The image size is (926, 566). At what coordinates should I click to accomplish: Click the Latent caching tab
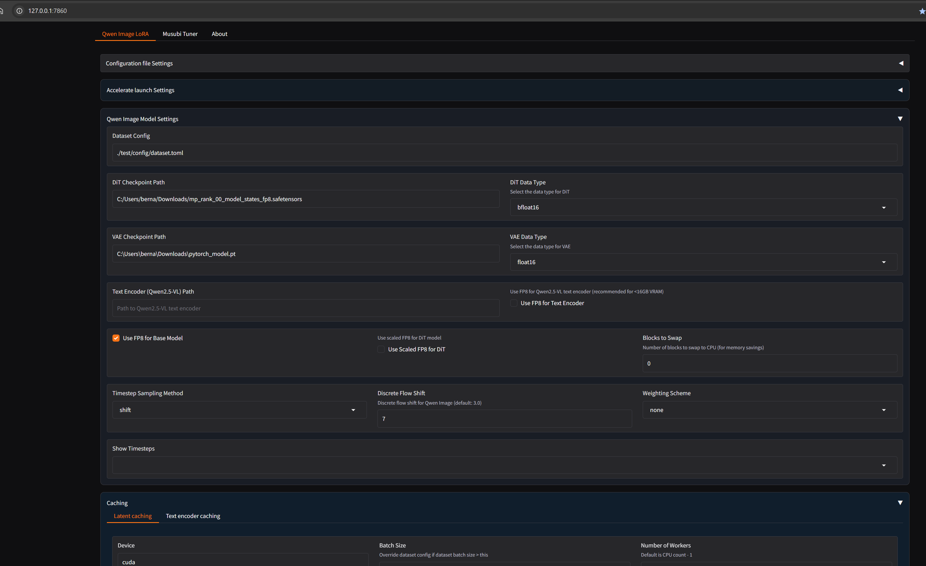pyautogui.click(x=133, y=516)
